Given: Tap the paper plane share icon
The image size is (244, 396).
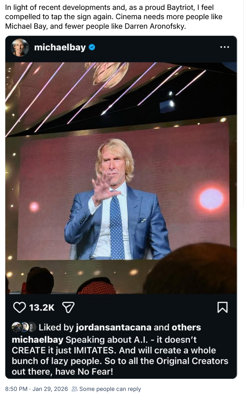Looking at the screenshot, I should [x=68, y=307].
